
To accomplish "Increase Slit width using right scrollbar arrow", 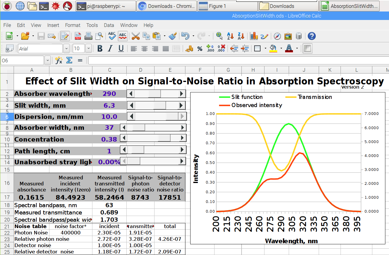I will pyautogui.click(x=181, y=106).
